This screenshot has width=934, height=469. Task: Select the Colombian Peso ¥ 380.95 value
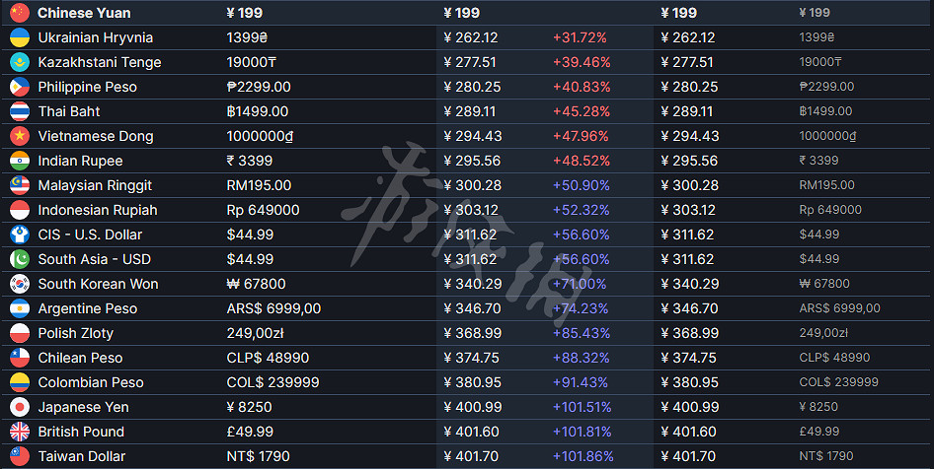point(471,382)
